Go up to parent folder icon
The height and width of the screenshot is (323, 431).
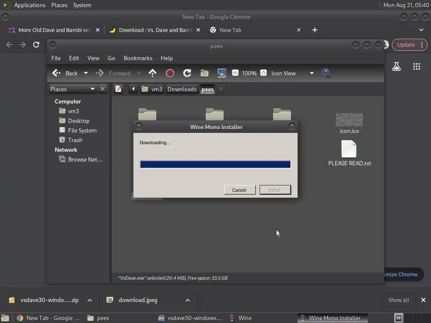click(x=152, y=73)
